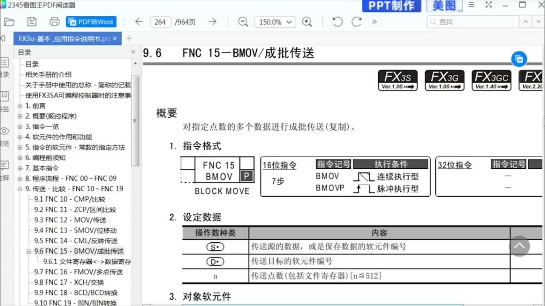The height and width of the screenshot is (306, 545).
Task: Save the document with the disk icon
Action: coord(32,22)
